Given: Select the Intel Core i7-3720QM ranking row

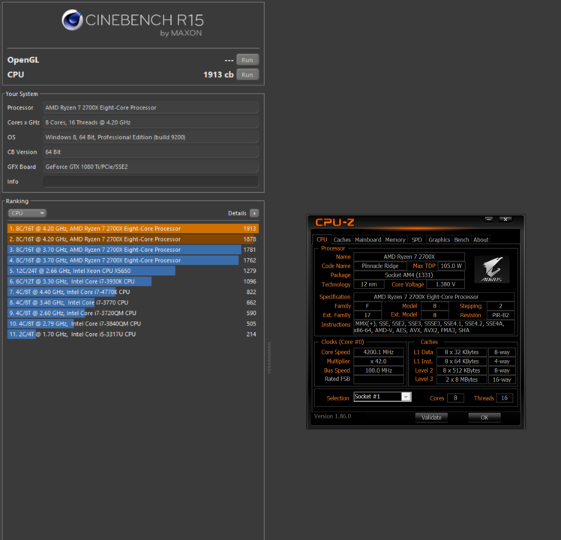Looking at the screenshot, I should (x=133, y=313).
